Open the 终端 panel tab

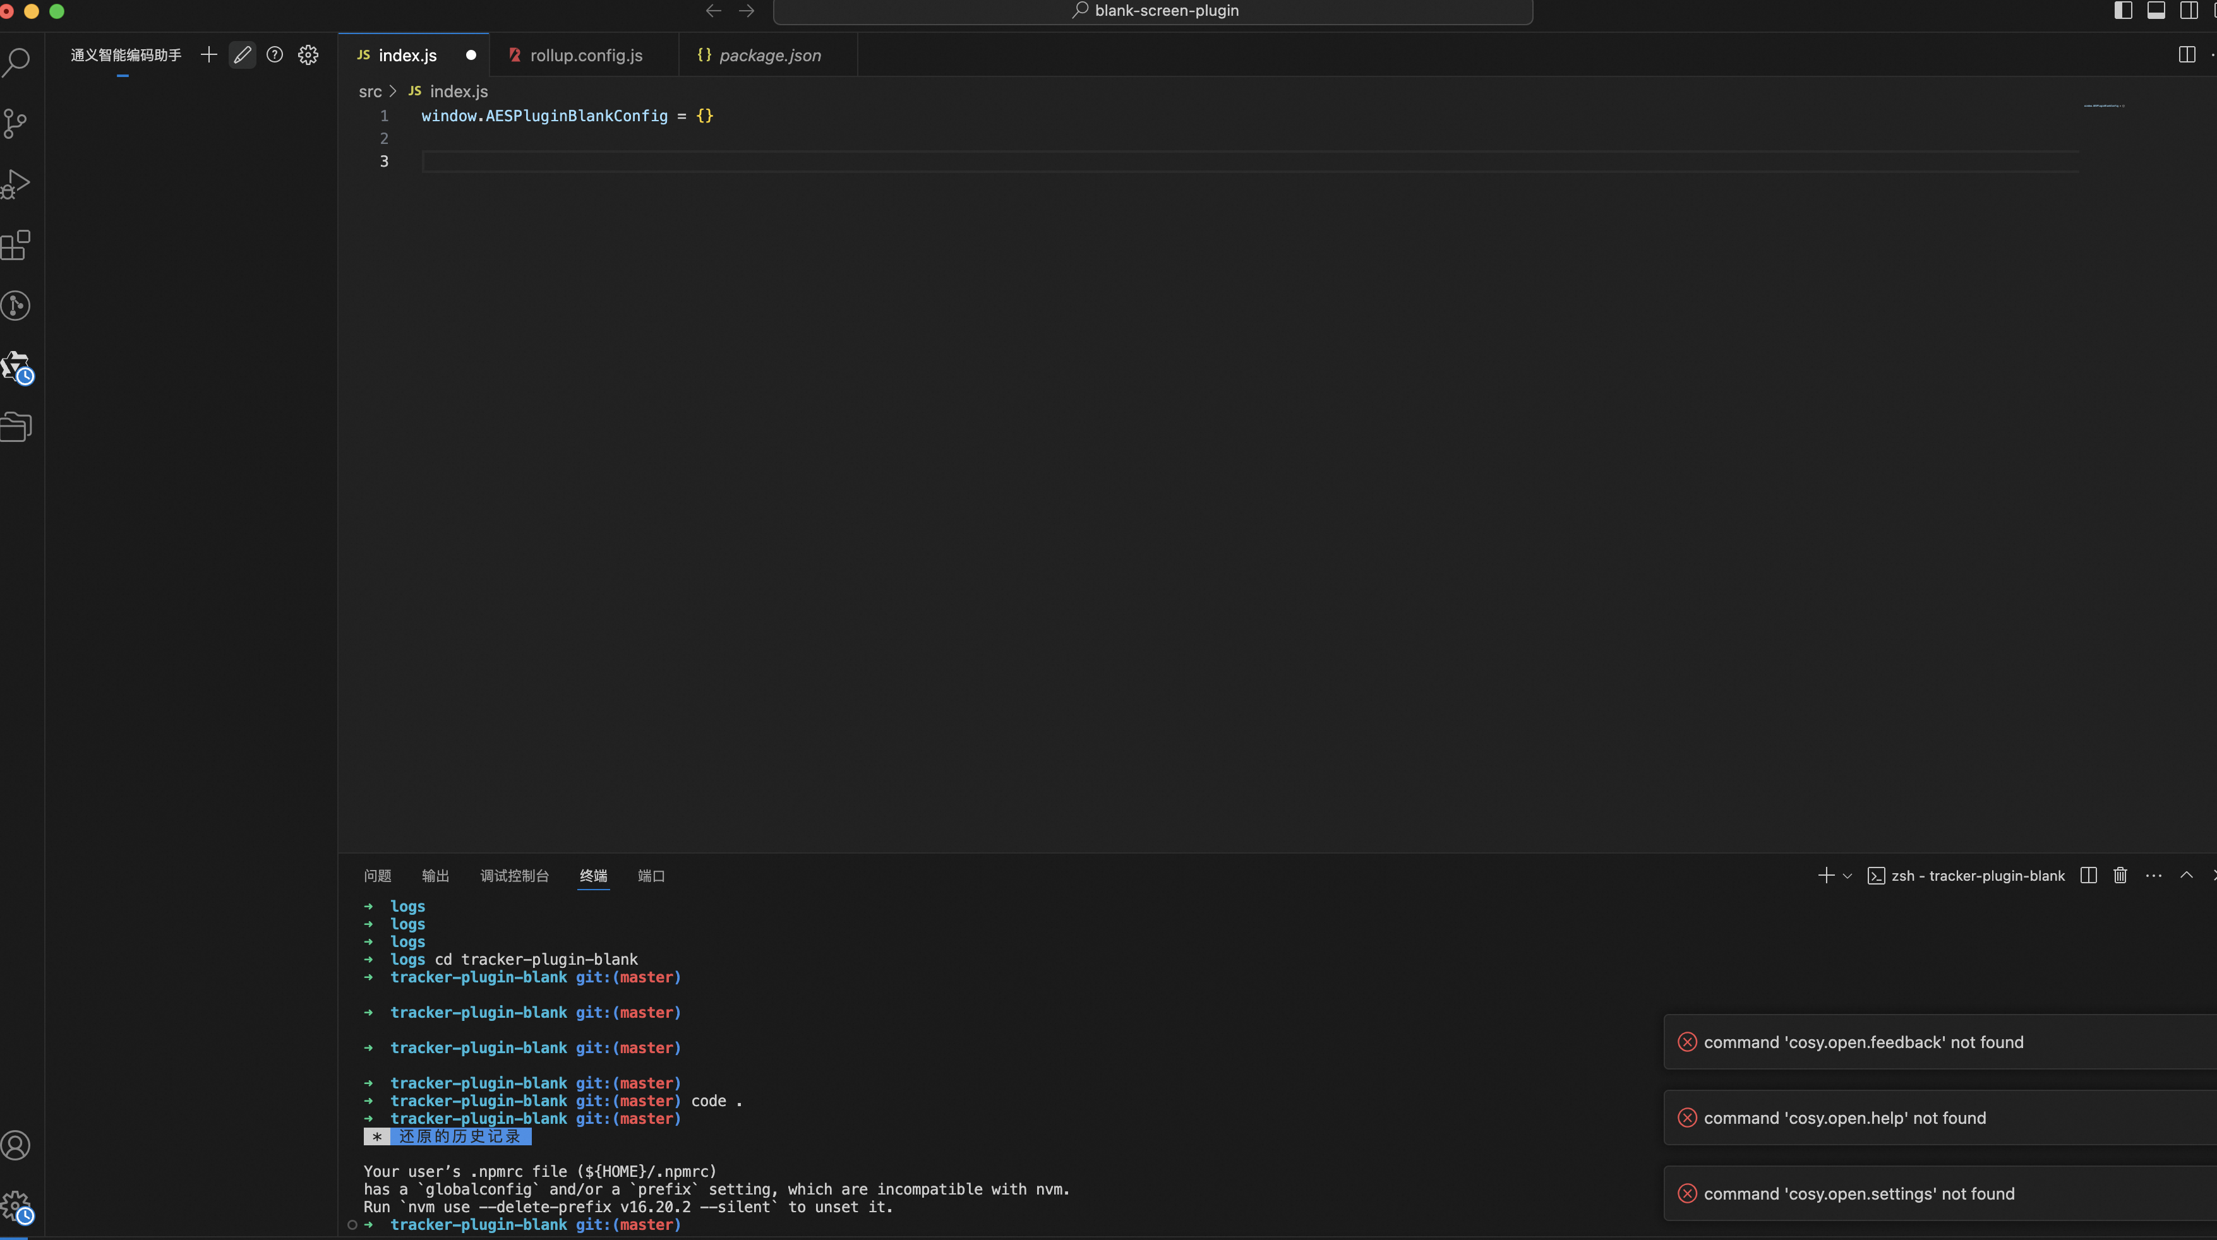pyautogui.click(x=593, y=876)
